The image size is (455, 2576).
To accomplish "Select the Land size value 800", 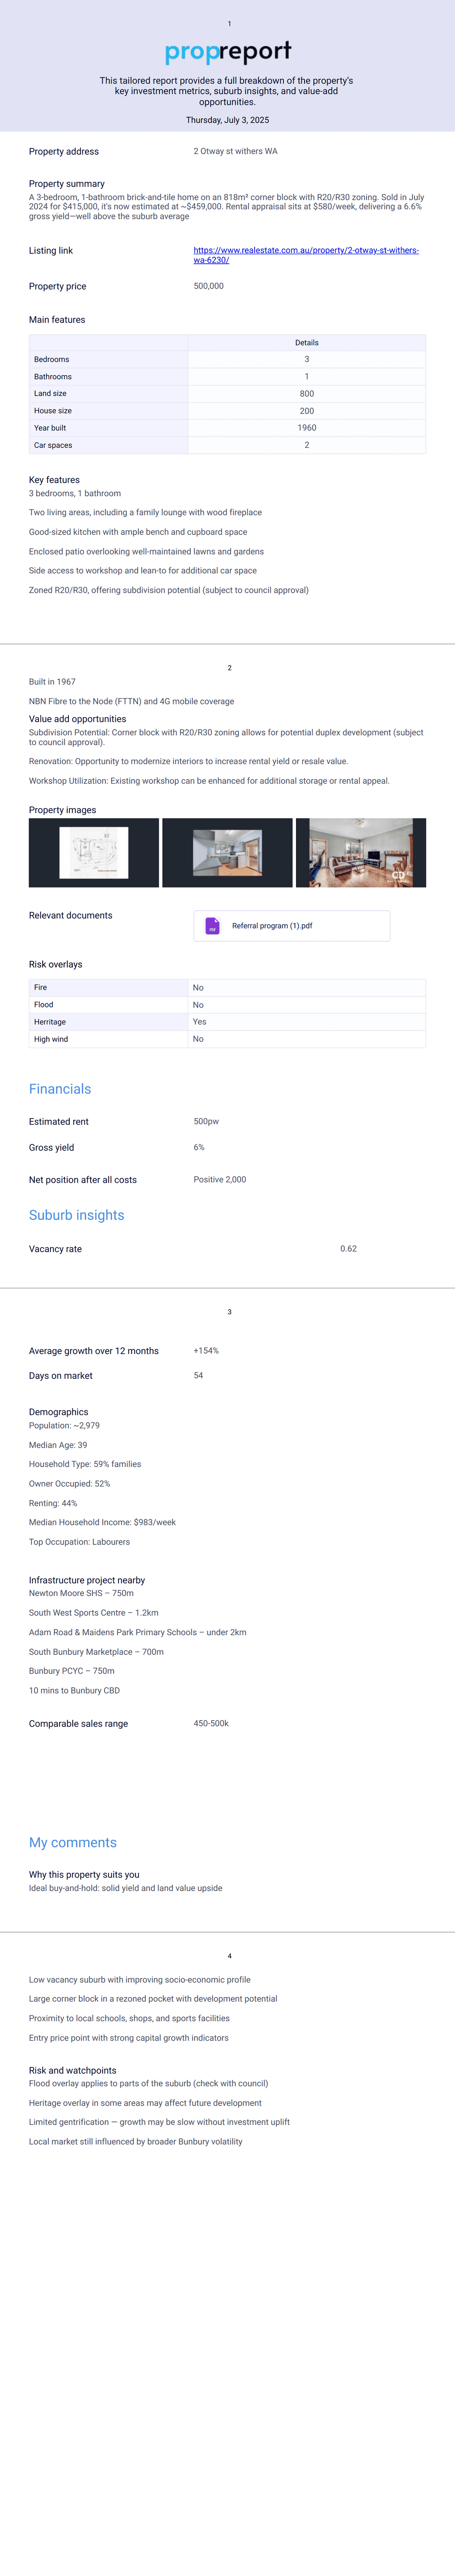I will coord(306,394).
